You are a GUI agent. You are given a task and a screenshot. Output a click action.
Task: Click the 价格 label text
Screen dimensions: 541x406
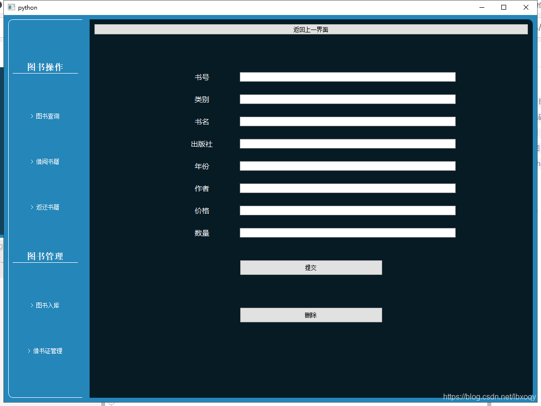coord(202,211)
